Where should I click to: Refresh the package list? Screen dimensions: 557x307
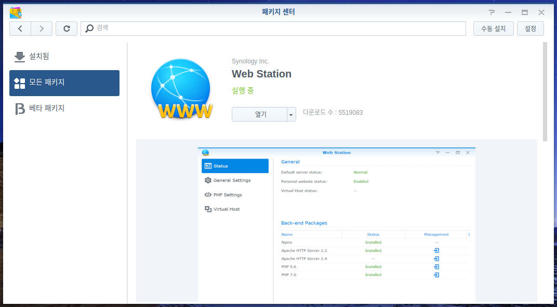67,29
